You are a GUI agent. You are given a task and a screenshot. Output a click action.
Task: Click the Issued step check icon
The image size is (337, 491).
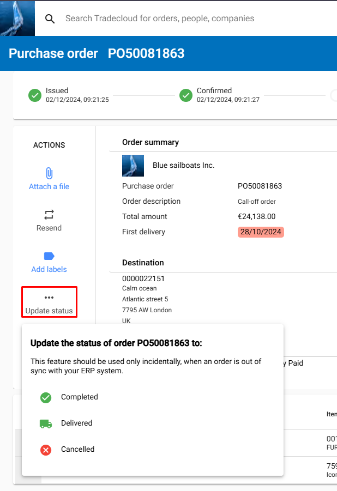(x=35, y=95)
